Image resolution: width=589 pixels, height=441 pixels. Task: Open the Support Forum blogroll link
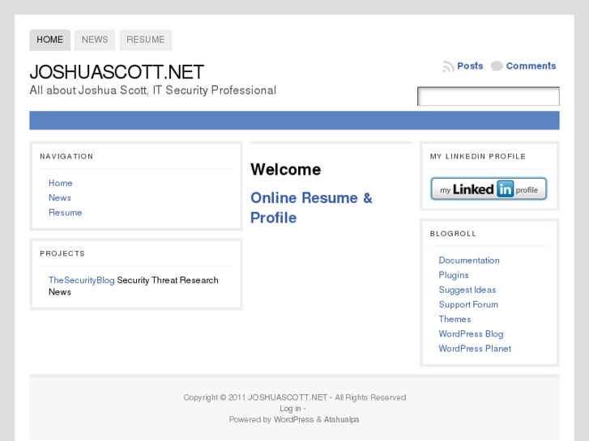tap(468, 304)
